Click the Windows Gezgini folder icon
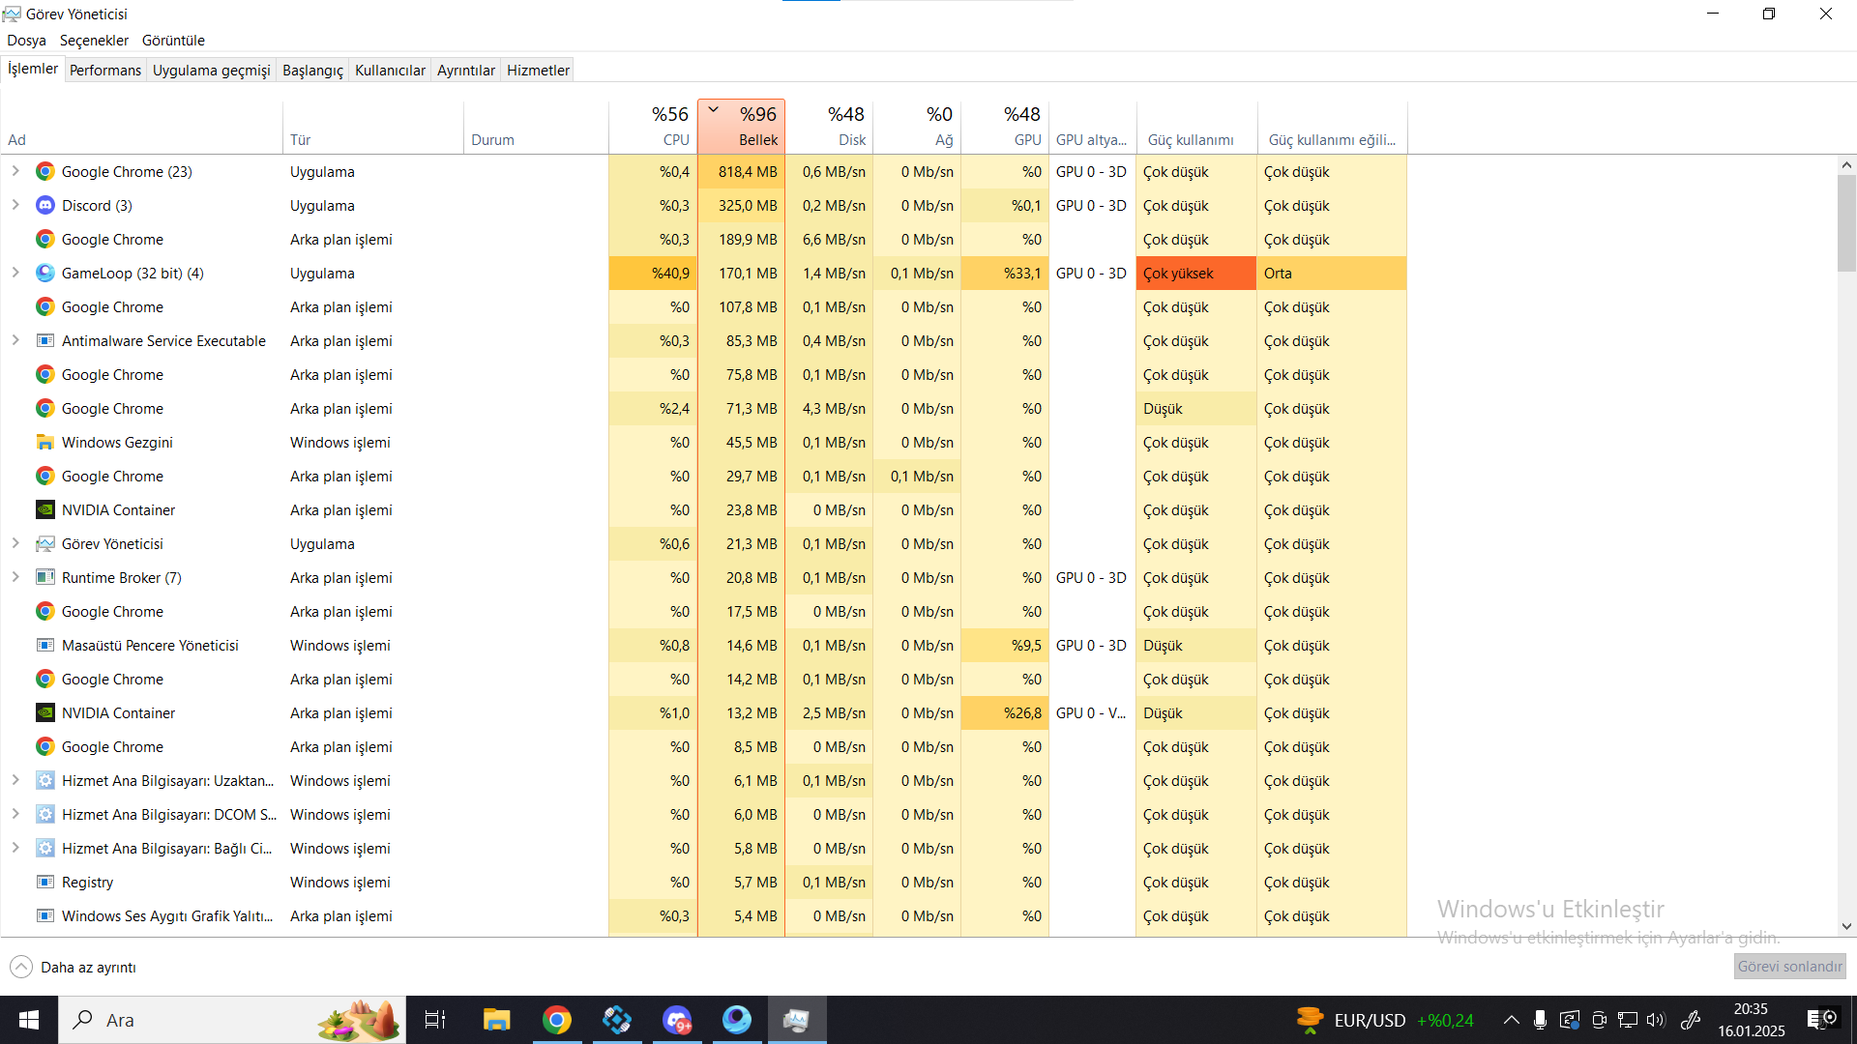1857x1044 pixels. [44, 442]
